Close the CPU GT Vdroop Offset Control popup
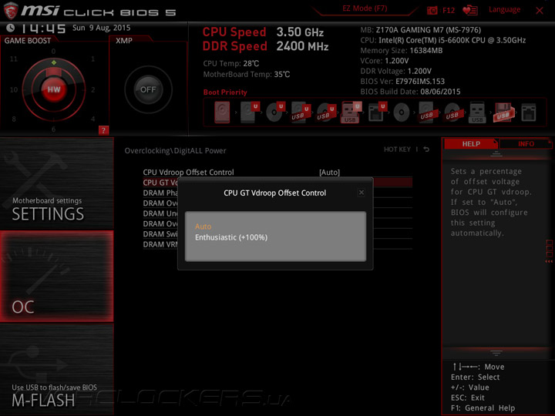Screen dimensions: 555x416 (x=361, y=193)
